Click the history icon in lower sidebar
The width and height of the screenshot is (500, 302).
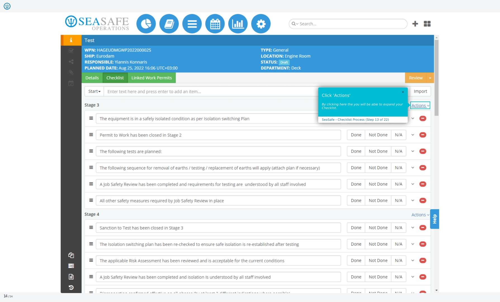click(71, 287)
